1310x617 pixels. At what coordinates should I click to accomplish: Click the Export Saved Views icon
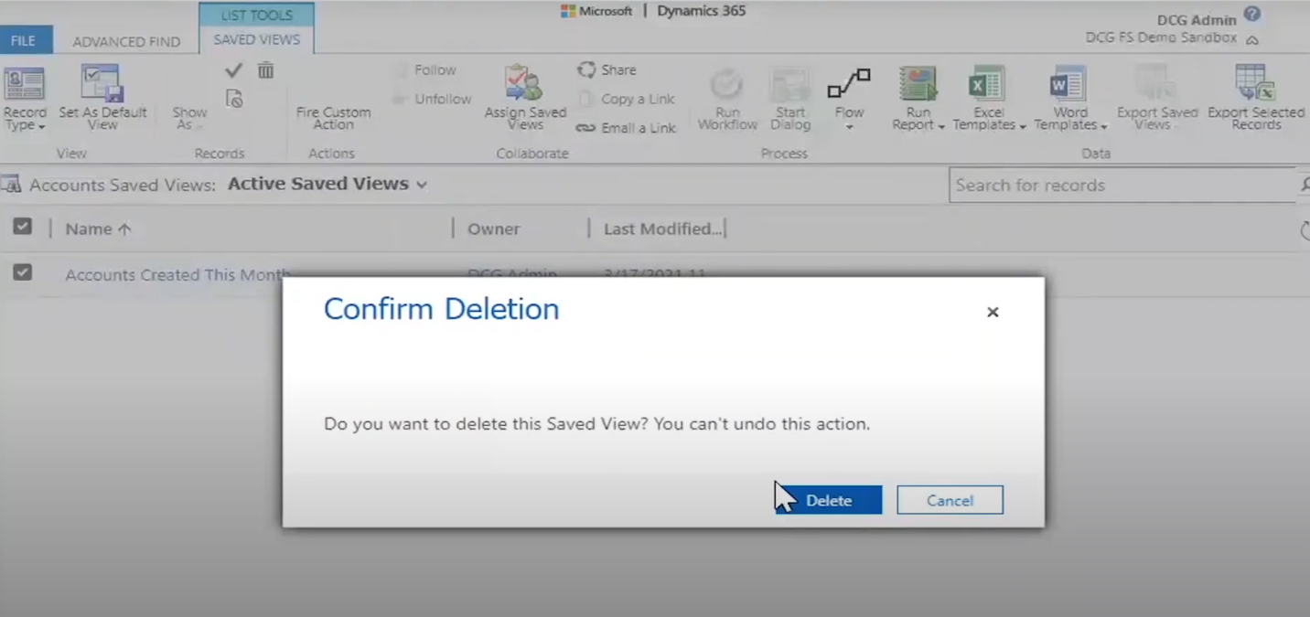(1156, 84)
